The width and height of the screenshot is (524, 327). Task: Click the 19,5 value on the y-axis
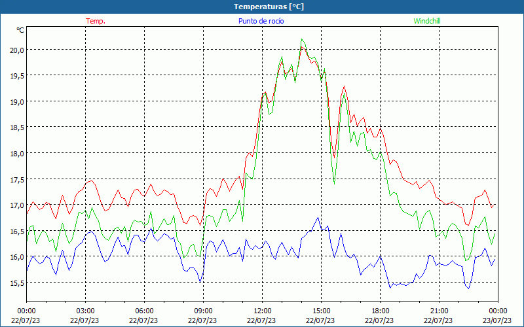pos(17,76)
